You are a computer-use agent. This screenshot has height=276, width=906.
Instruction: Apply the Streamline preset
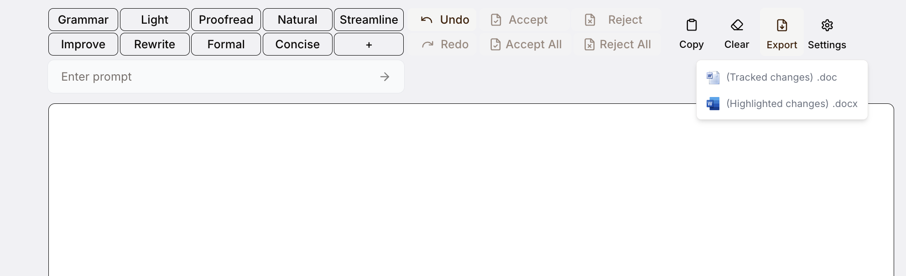[369, 20]
